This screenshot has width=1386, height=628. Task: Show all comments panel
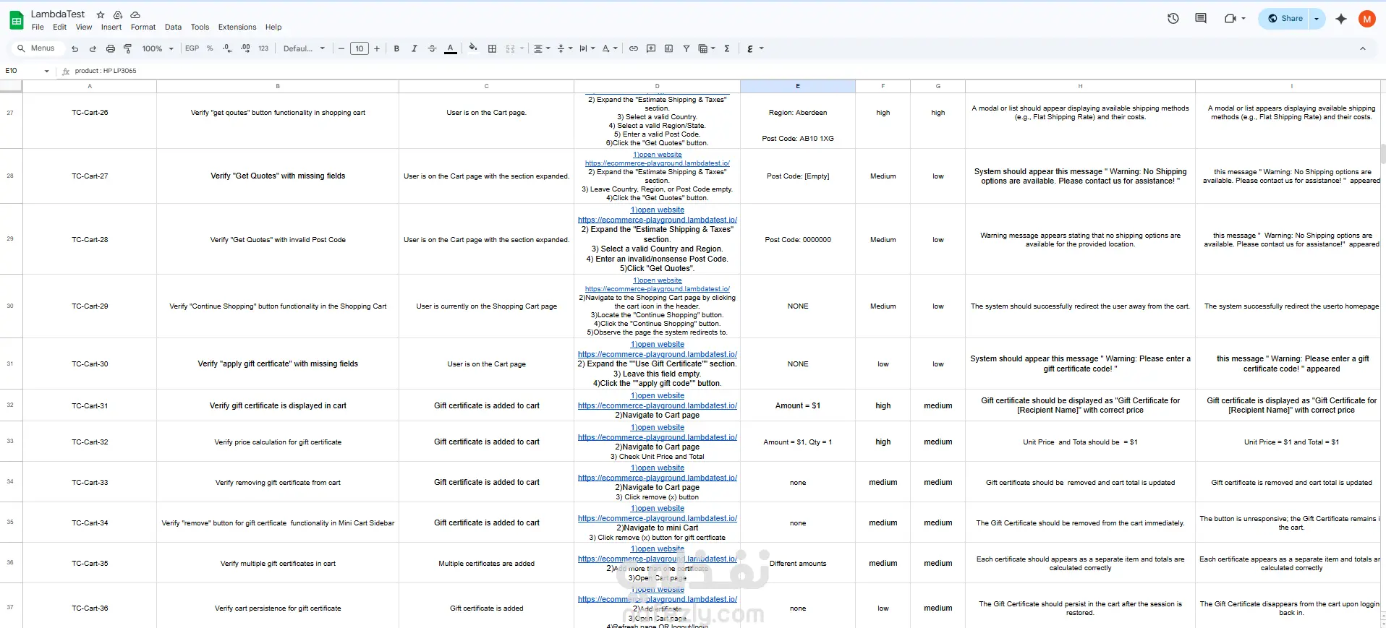click(x=1201, y=19)
